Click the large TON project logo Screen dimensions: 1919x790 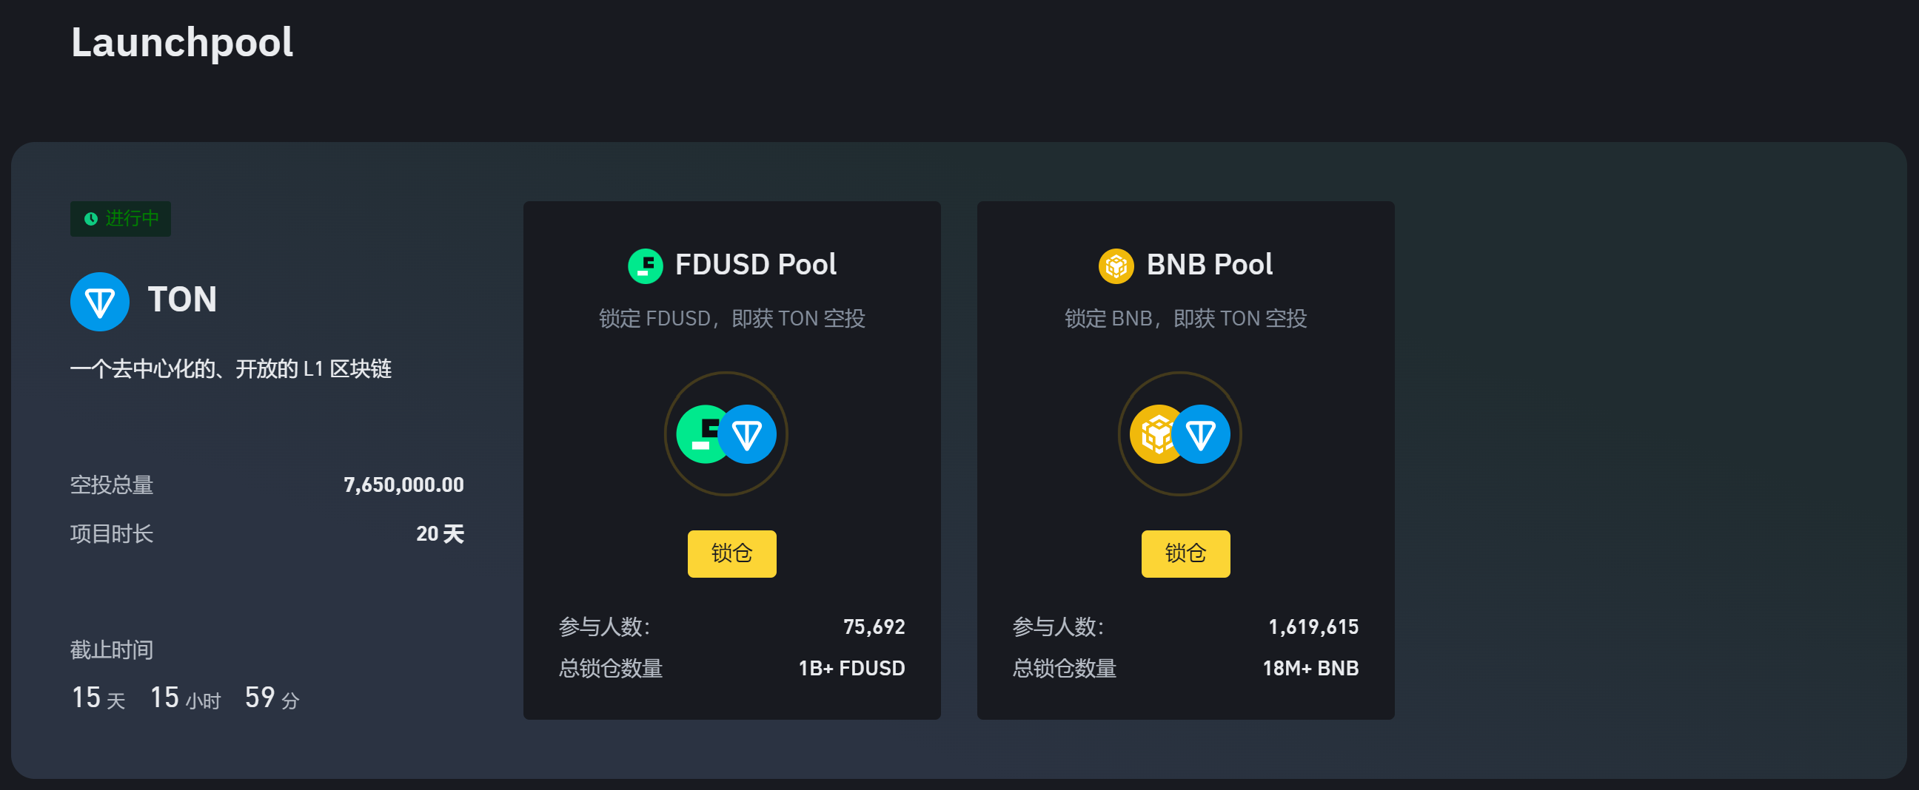pos(100,302)
